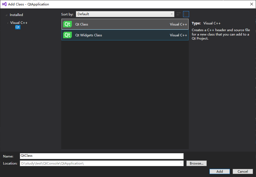
Task: Select the Visual C++ tree label
Action: (19, 23)
